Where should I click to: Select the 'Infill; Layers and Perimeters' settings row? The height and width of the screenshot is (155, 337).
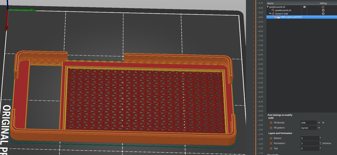tap(302, 17)
